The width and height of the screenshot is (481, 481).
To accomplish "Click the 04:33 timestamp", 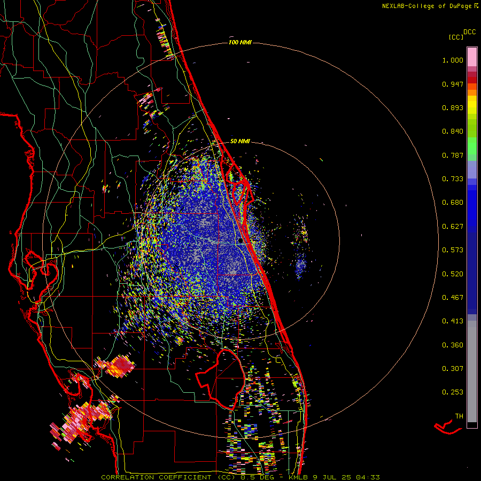I will [x=368, y=477].
